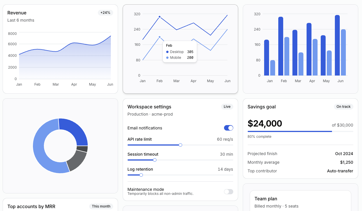362x211 pixels.
Task: Click the Savings goal progress bar
Action: tap(300, 131)
